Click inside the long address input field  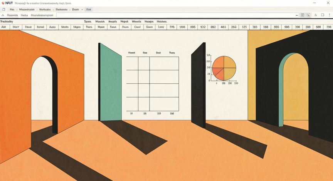tap(178, 15)
